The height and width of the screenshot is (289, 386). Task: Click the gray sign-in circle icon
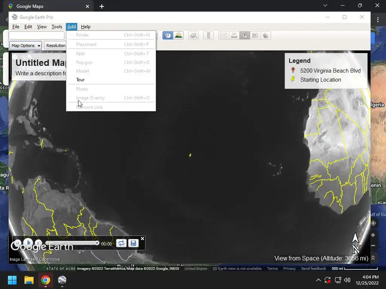click(x=266, y=35)
